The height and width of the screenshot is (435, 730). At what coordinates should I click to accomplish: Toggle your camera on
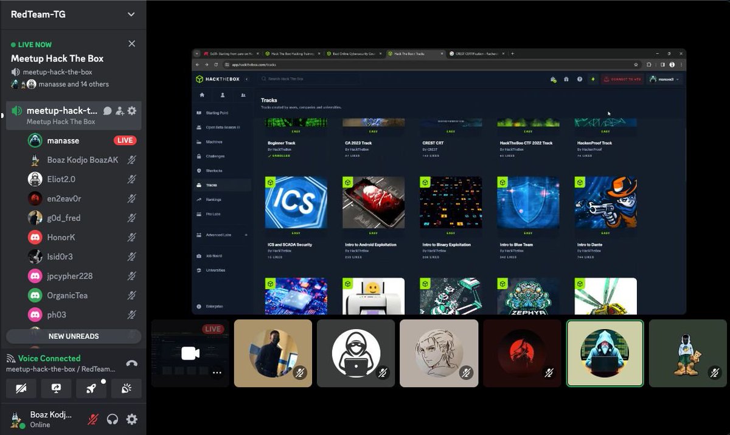pos(21,388)
